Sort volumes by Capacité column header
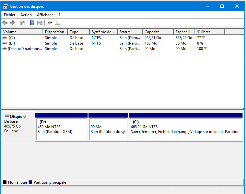This screenshot has width=246, height=194. 157,32
